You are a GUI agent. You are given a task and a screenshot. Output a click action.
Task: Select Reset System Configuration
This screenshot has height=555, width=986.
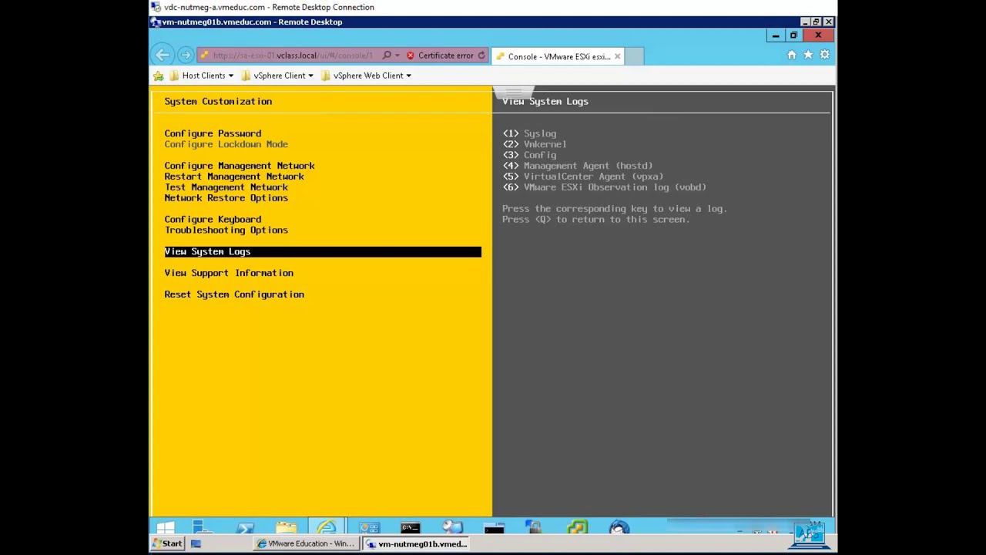pos(234,295)
